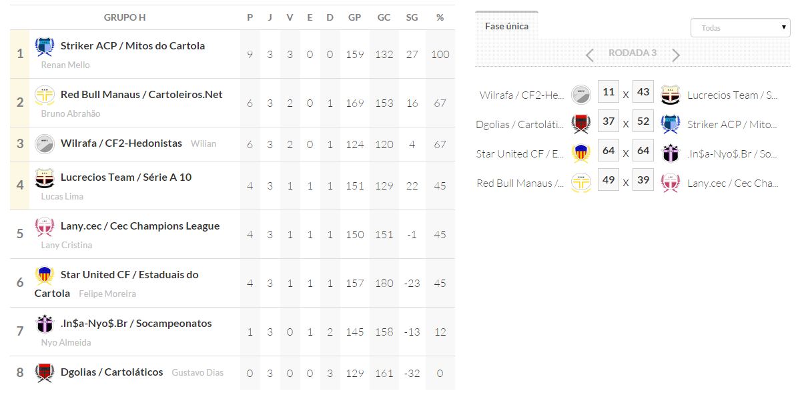The image size is (798, 397).
Task: Click Lucrecios Team score box showing 43
Action: [x=643, y=92]
